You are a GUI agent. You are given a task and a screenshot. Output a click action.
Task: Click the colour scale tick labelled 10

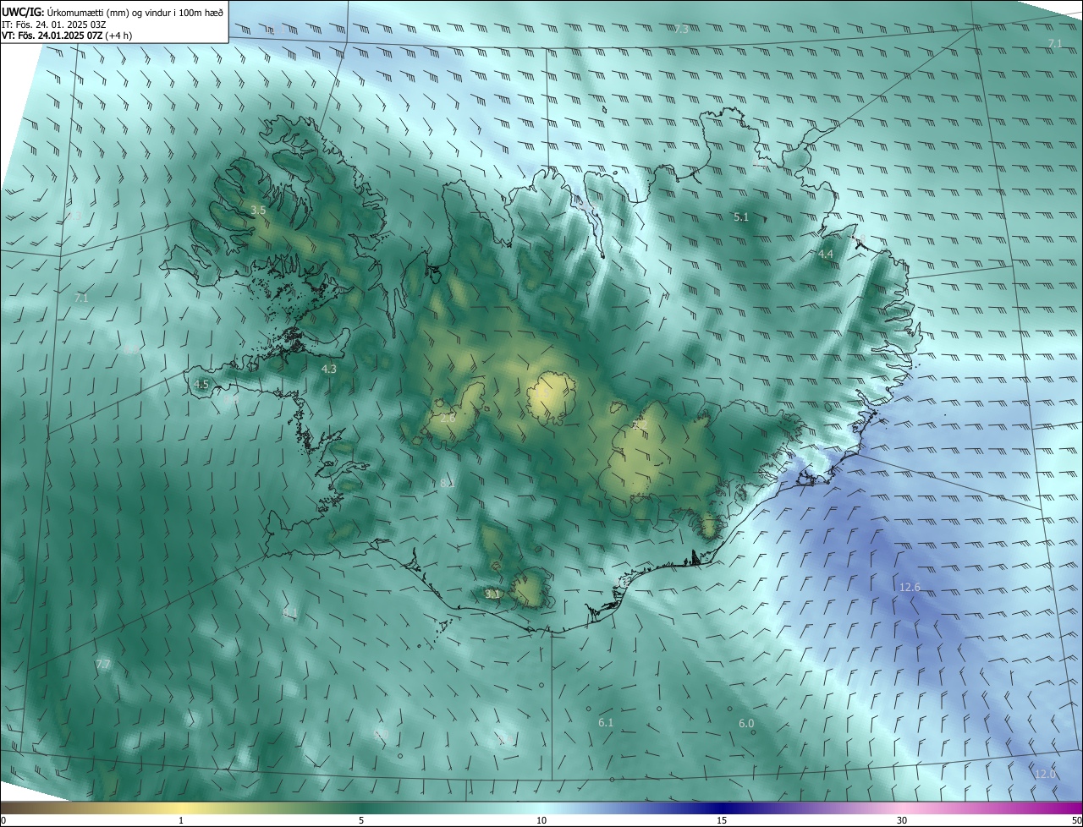(x=541, y=821)
